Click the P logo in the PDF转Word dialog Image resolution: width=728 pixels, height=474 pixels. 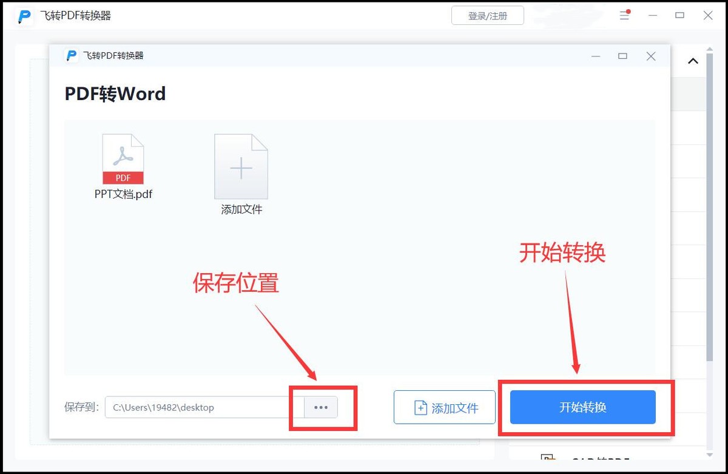(x=71, y=55)
